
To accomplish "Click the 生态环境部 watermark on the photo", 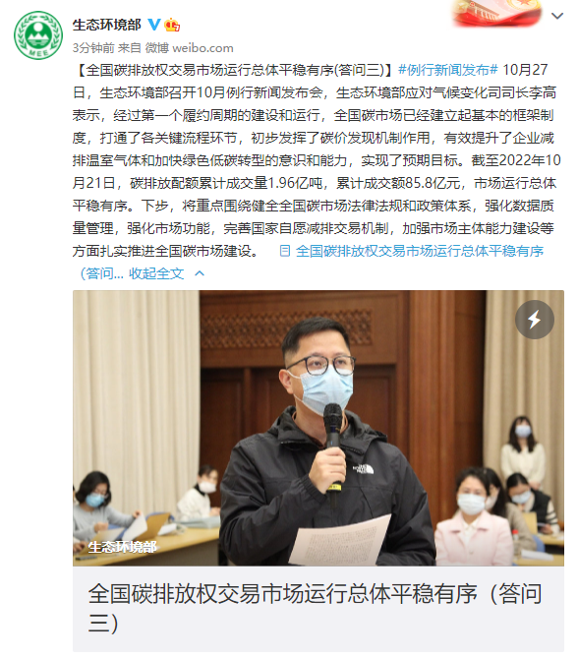I will (122, 547).
